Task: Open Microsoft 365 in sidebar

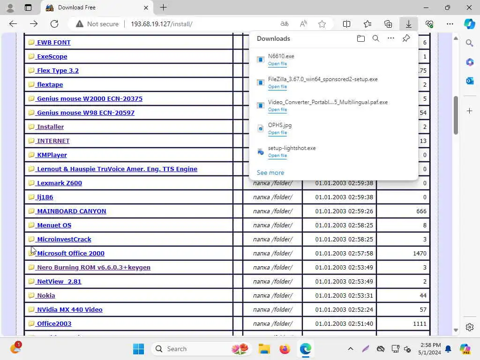Action: click(x=469, y=62)
